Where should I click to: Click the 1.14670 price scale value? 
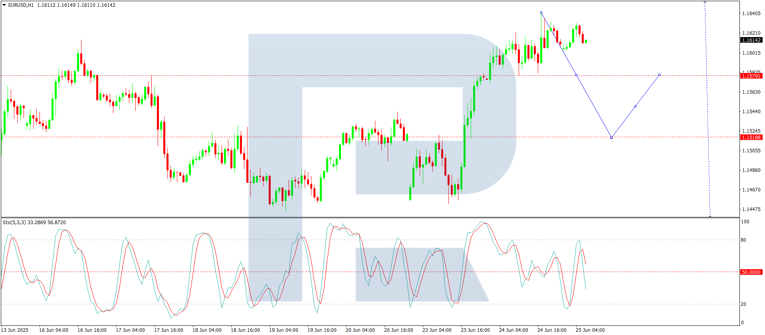(751, 190)
